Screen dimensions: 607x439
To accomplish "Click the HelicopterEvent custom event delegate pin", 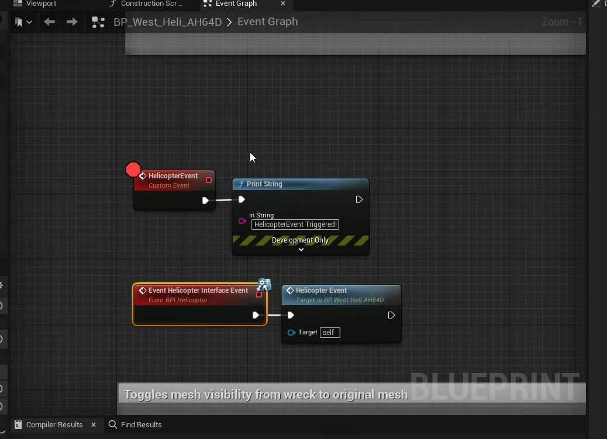I will click(209, 180).
